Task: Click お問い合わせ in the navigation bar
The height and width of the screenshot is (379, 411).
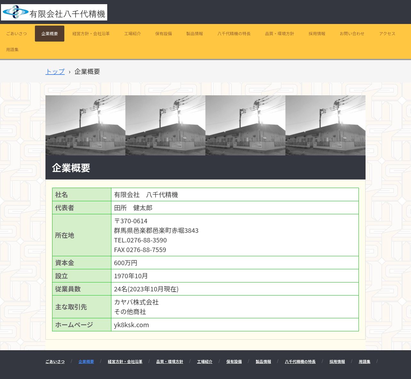Action: pyautogui.click(x=352, y=34)
